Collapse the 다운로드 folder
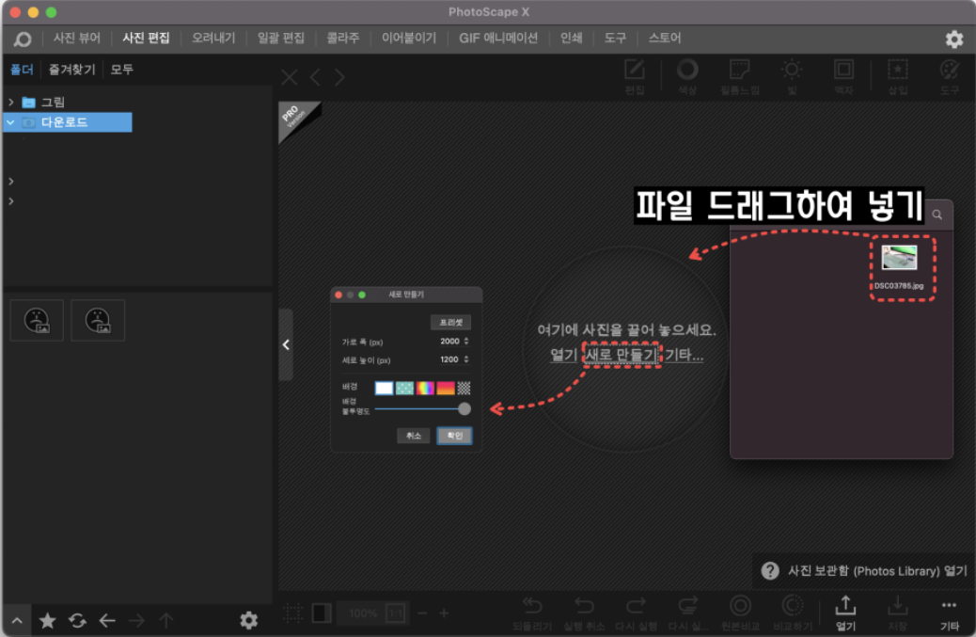Viewport: 976px width, 637px height. click(10, 122)
